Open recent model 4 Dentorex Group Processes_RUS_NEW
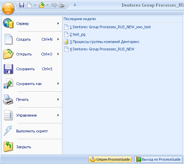This screenshot has height=164, width=184. tap(102, 49)
